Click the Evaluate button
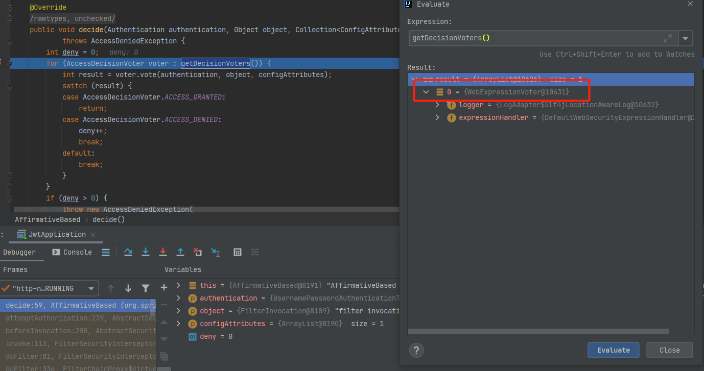The height and width of the screenshot is (371, 704). point(614,350)
